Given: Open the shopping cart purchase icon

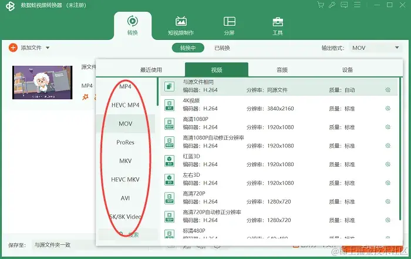Looking at the screenshot, I should coord(321,5).
